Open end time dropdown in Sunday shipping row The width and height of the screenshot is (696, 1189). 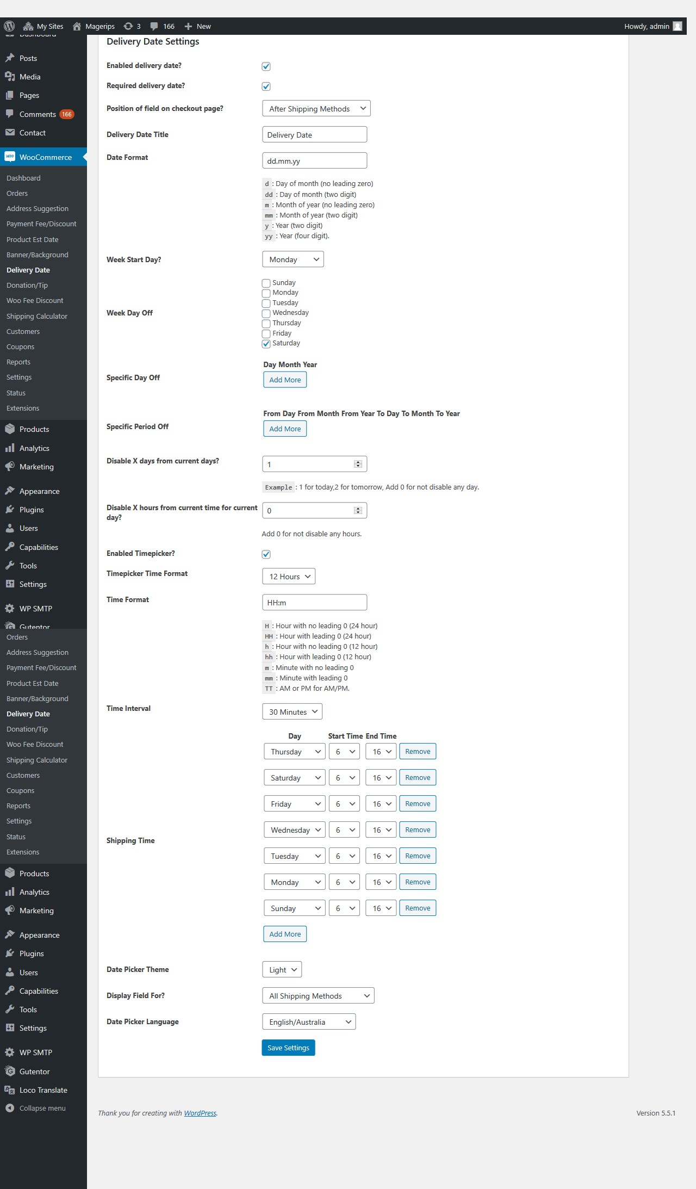point(381,908)
